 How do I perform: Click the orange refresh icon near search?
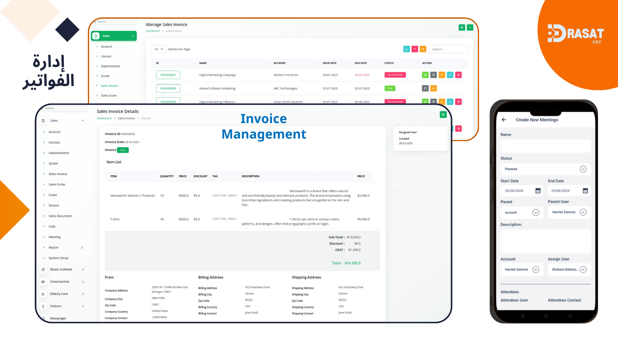[423, 49]
